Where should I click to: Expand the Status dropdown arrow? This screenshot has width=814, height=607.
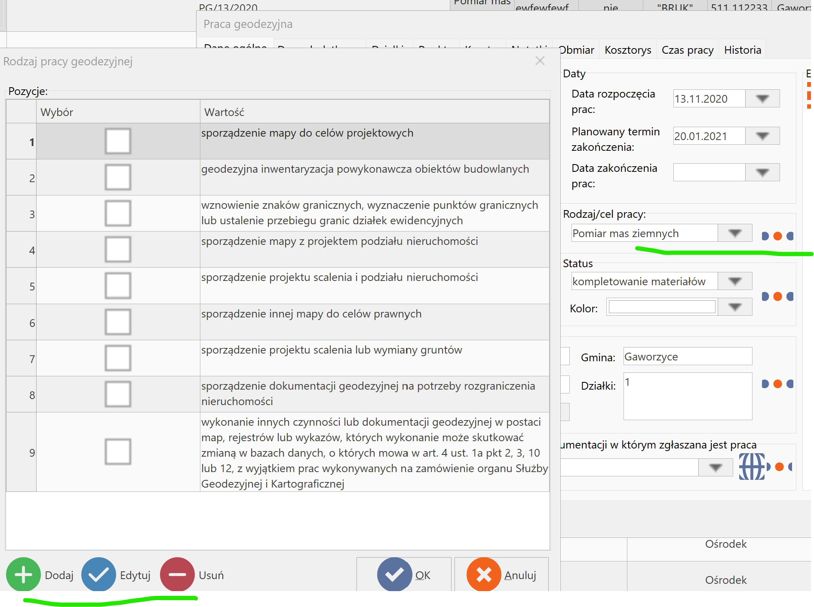point(735,281)
